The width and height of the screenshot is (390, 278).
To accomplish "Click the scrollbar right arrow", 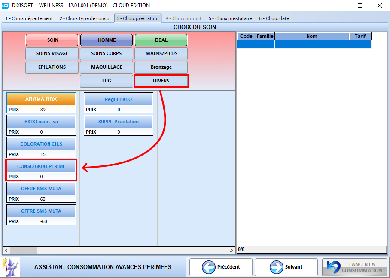I will coord(232,250).
